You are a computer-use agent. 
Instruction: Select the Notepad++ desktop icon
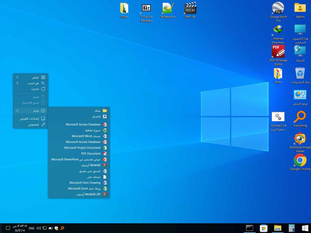[x=168, y=9]
